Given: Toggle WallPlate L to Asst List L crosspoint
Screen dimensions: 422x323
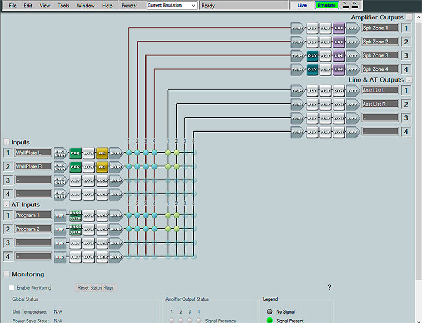Looking at the screenshot, I should point(168,153).
